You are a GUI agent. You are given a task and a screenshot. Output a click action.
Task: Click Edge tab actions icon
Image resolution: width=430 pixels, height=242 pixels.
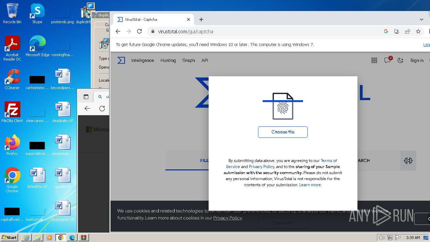[86, 97]
